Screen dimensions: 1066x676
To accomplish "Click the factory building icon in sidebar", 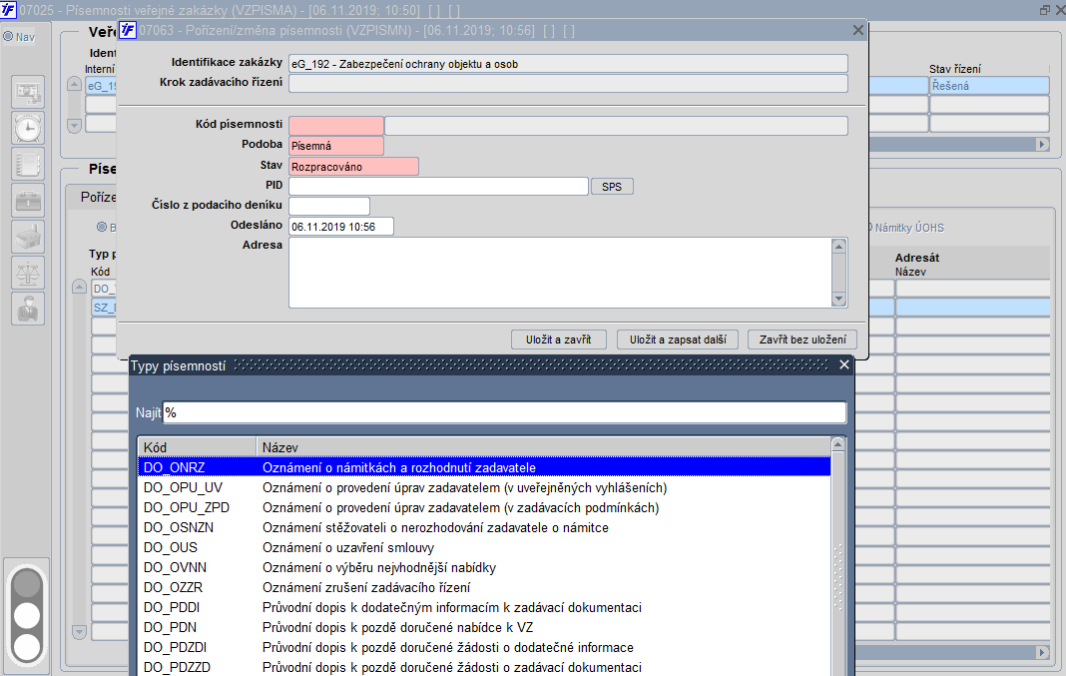I will pos(28,237).
